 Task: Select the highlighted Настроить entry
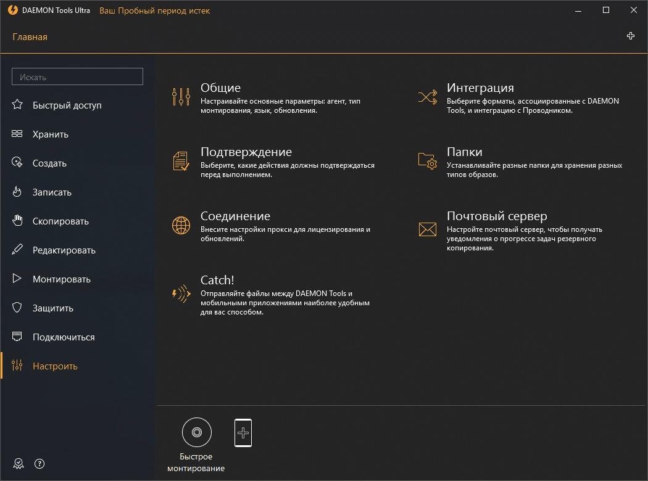(x=55, y=366)
